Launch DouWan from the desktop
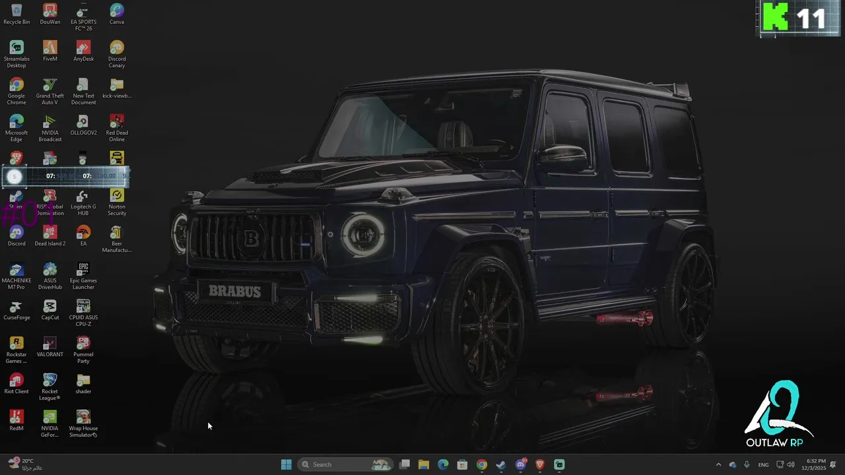The width and height of the screenshot is (845, 475). (50, 15)
